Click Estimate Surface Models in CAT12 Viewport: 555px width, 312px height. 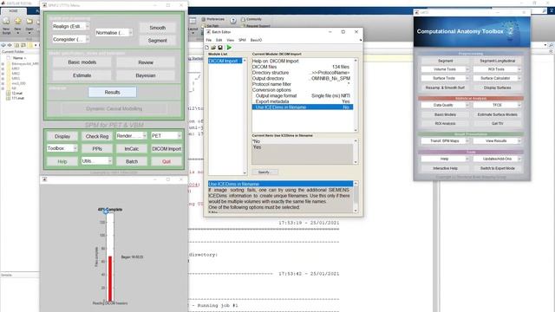(497, 114)
